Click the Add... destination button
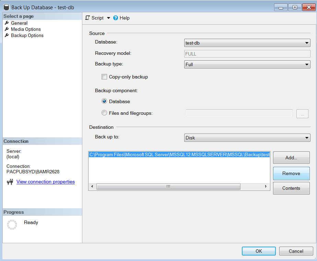Image resolution: width=317 pixels, height=261 pixels. click(x=291, y=158)
